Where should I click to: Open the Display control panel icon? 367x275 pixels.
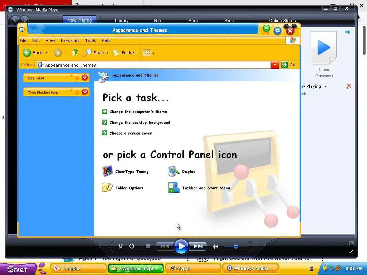[174, 172]
